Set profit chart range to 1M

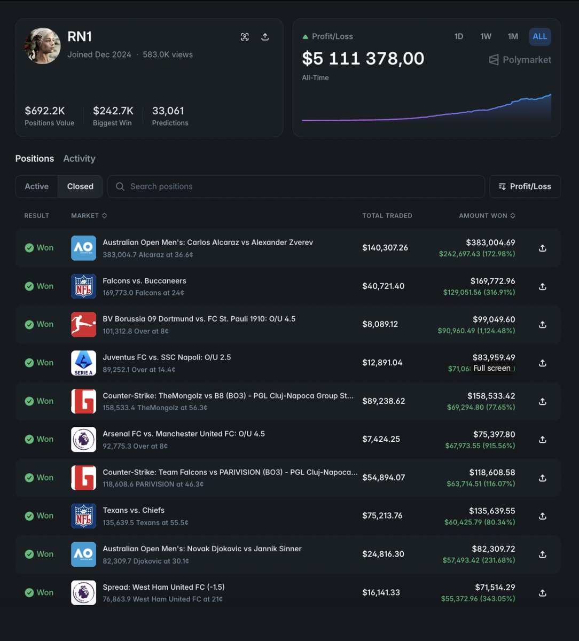[x=513, y=36]
